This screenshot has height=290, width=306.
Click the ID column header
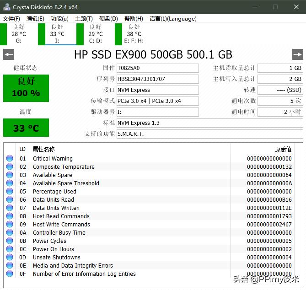[22, 149]
